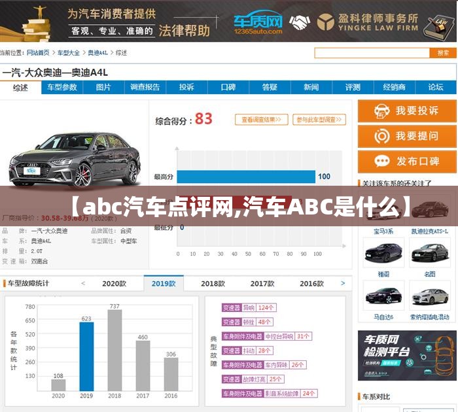Show newer model years with right arrow

343,283
